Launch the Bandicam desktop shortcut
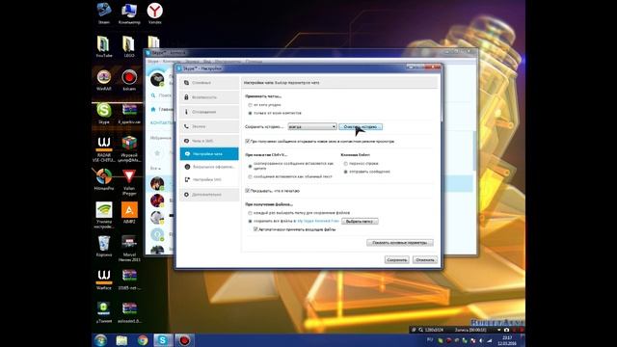 click(129, 80)
